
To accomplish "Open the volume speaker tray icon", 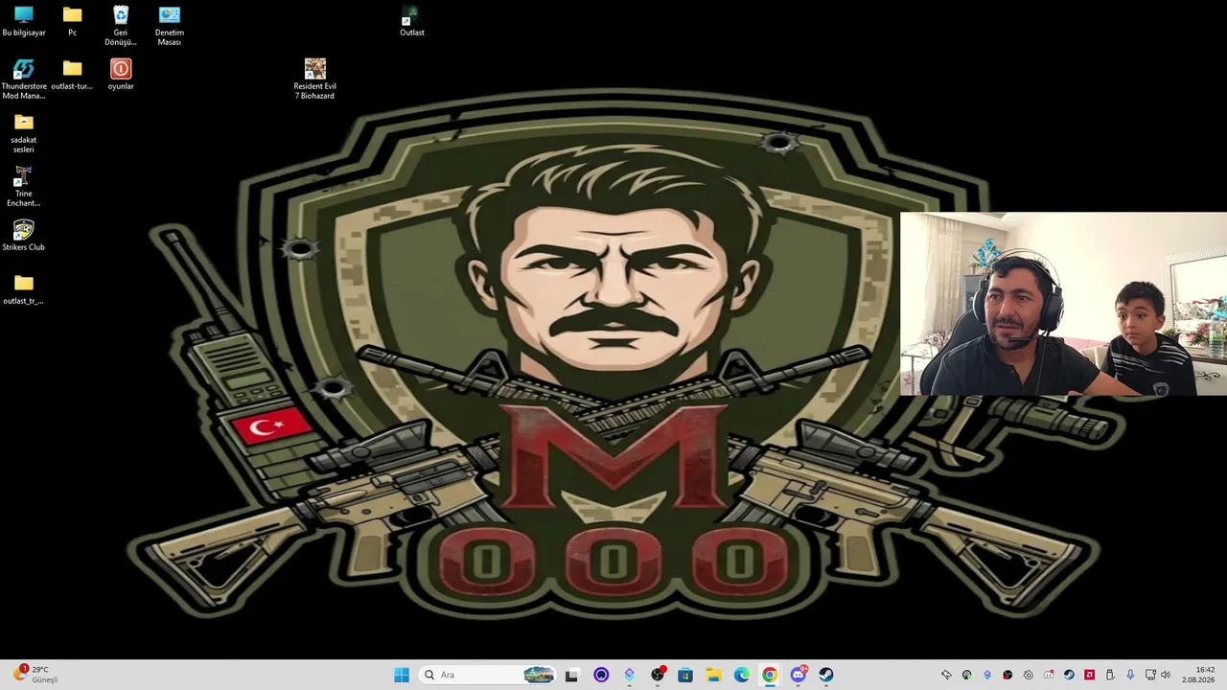I will pos(1166,675).
